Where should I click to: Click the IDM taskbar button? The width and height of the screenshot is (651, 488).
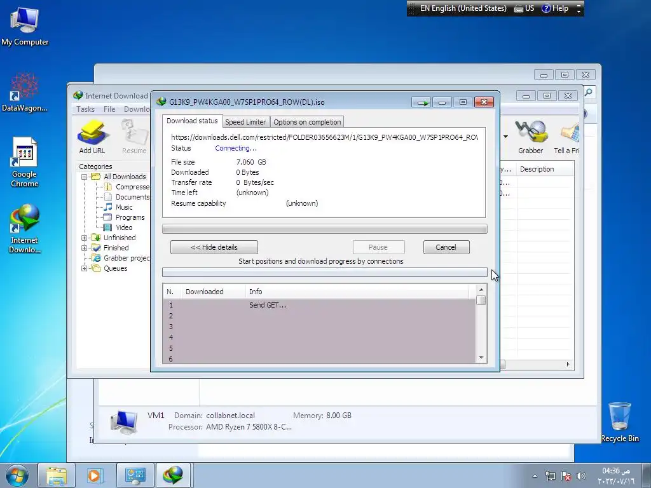click(174, 475)
